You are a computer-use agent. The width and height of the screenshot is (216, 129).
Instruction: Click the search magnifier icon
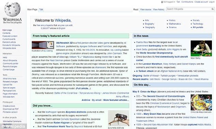213,9
